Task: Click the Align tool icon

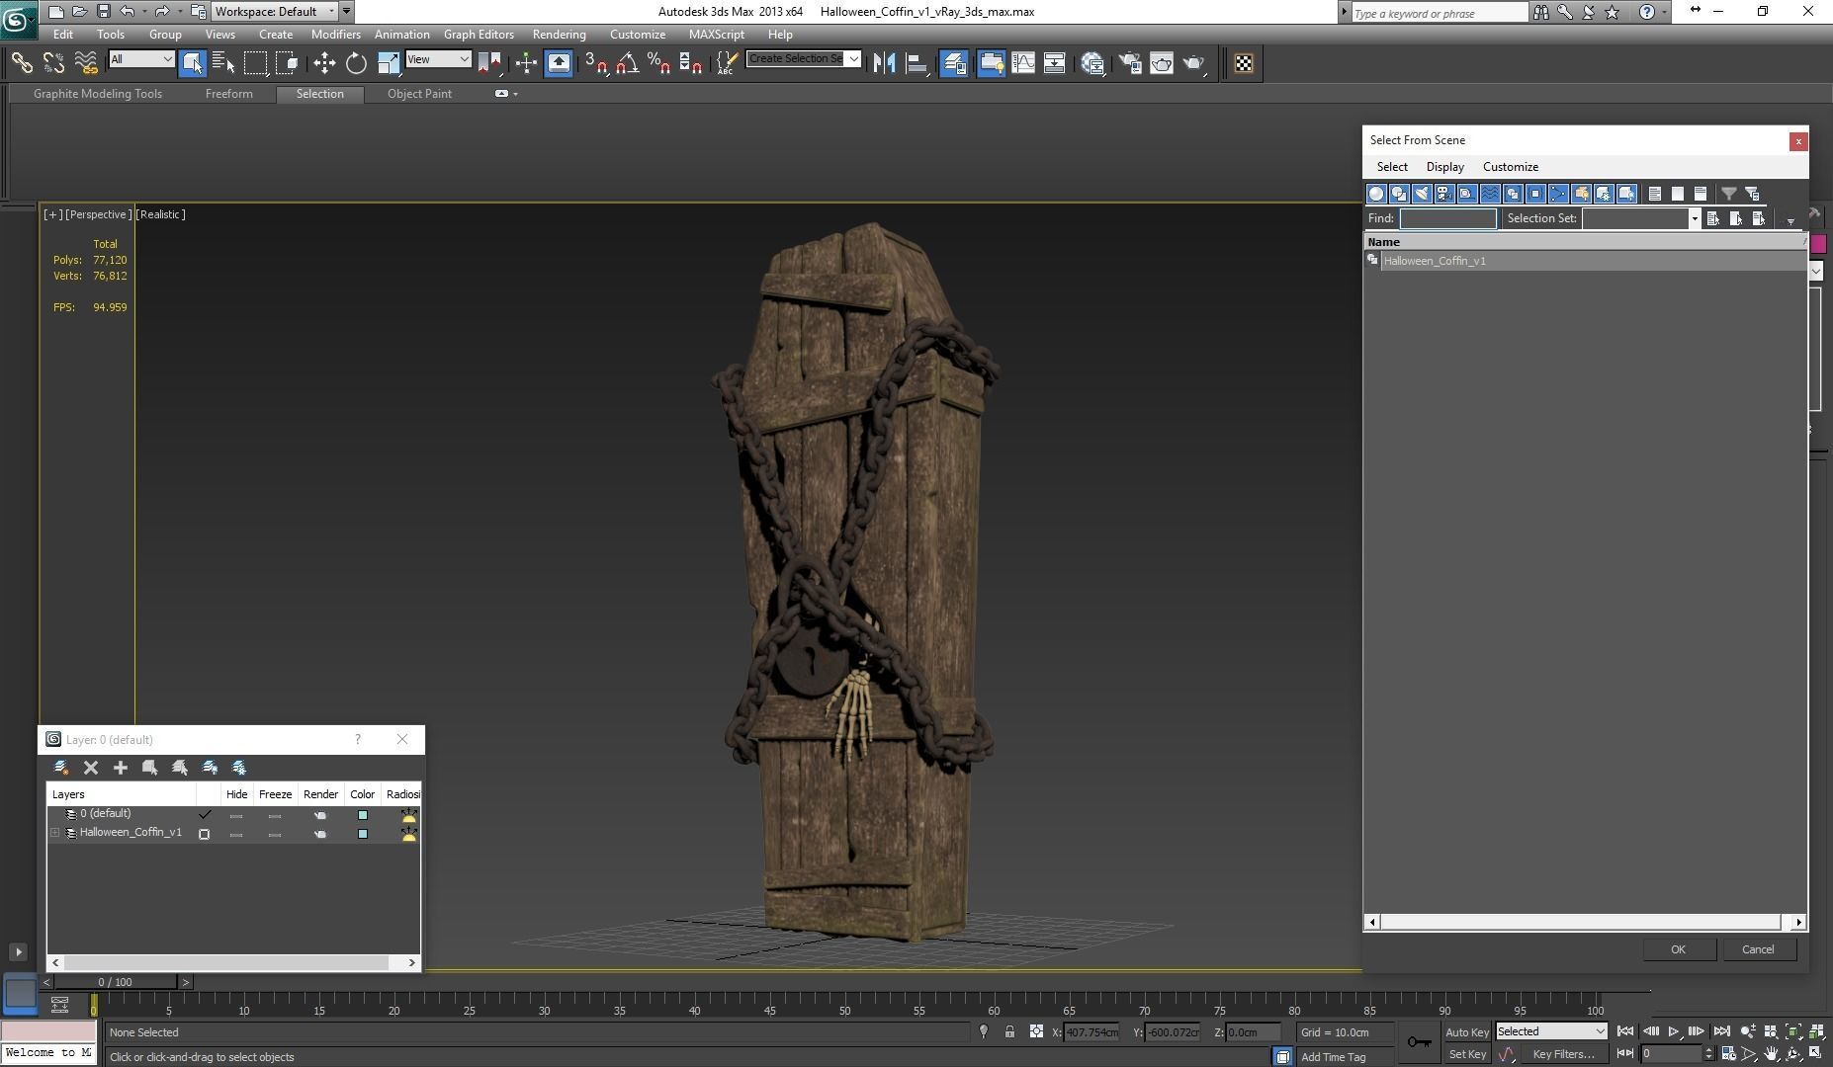Action: pyautogui.click(x=916, y=63)
